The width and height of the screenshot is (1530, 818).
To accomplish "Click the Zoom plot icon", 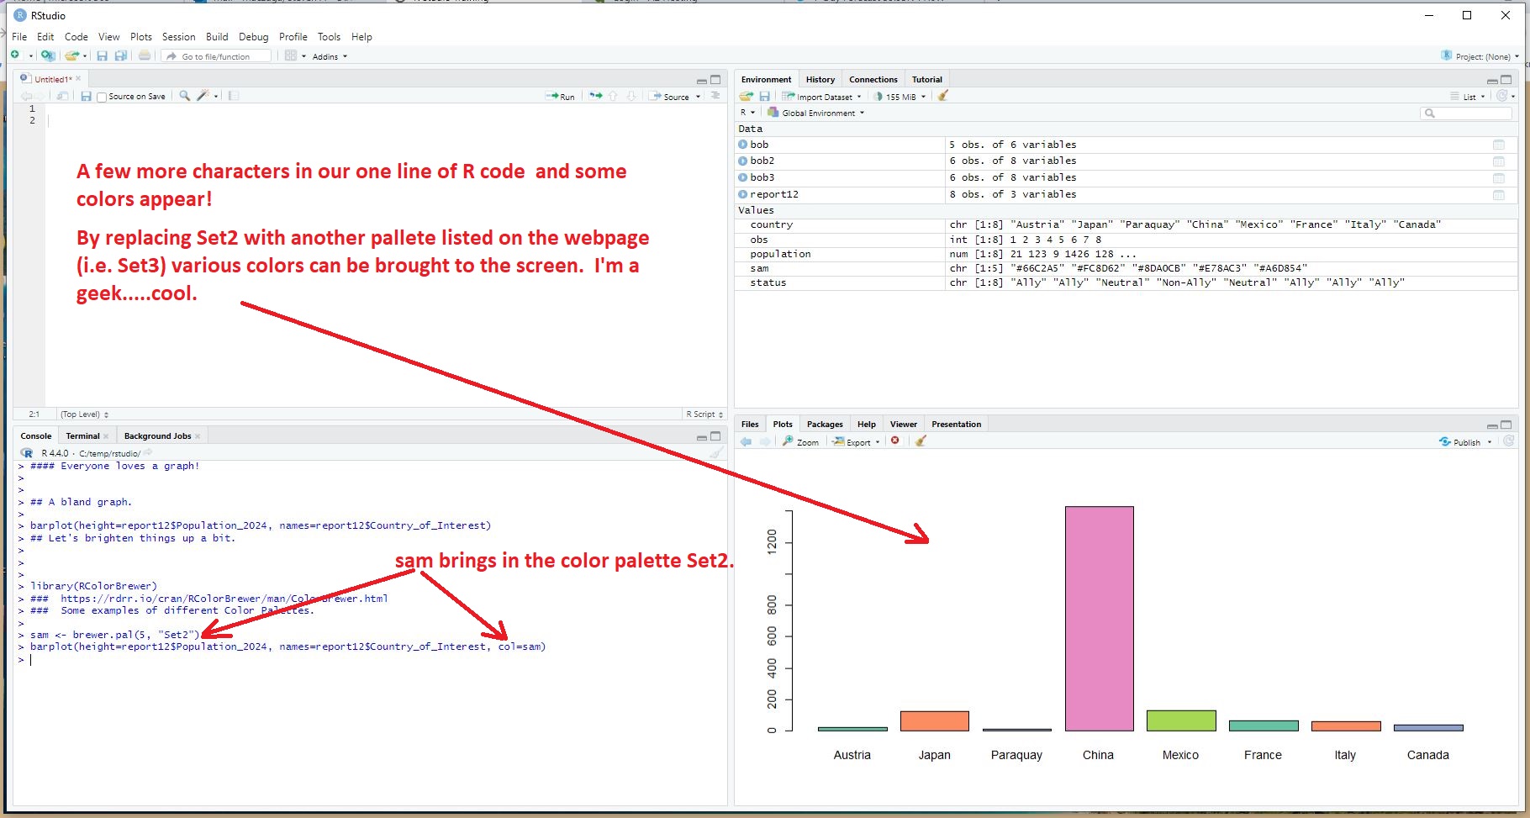I will click(800, 442).
